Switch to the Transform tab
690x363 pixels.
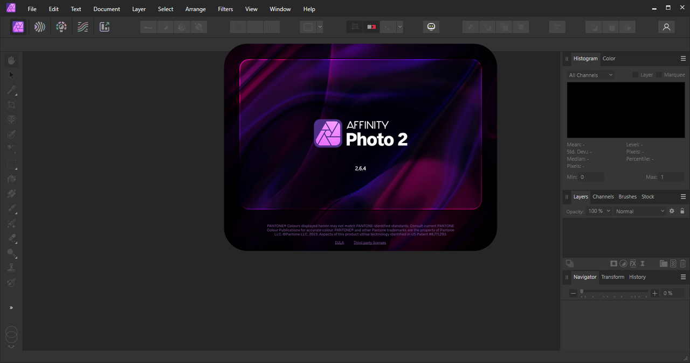(613, 277)
